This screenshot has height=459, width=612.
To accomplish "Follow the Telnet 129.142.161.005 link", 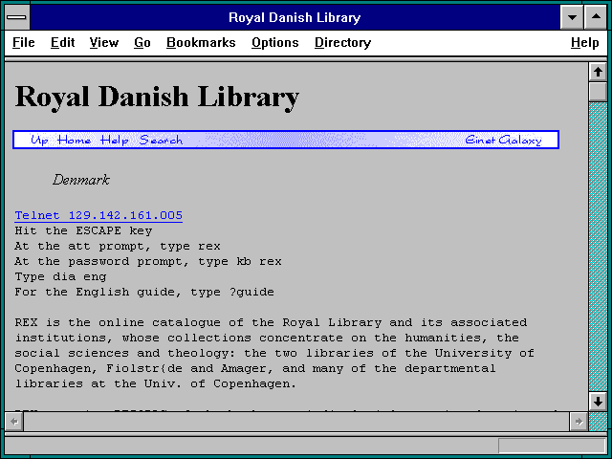I will pos(98,215).
